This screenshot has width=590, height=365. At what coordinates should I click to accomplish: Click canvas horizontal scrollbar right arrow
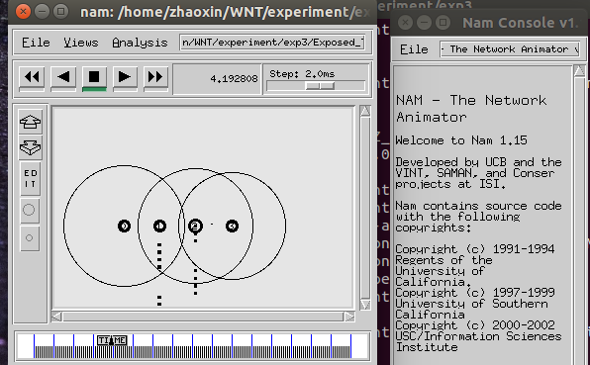click(x=349, y=317)
